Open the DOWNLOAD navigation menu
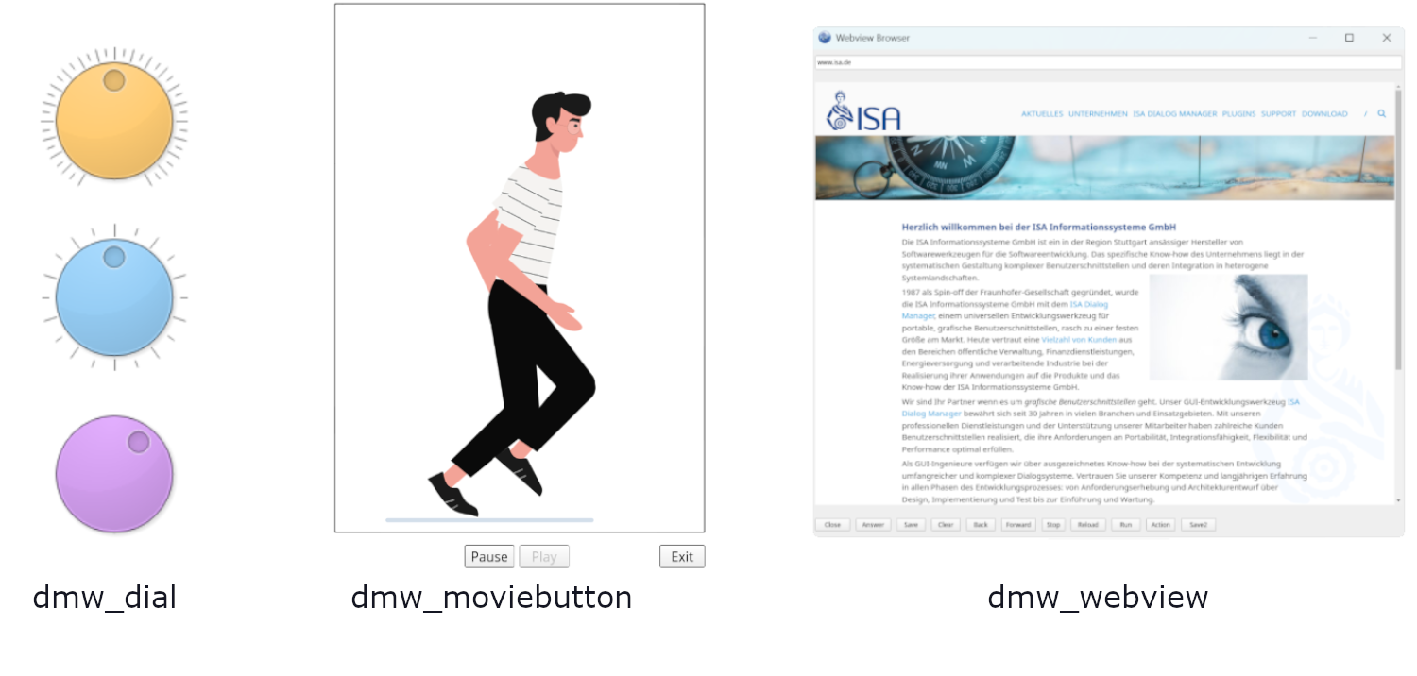 (1324, 114)
